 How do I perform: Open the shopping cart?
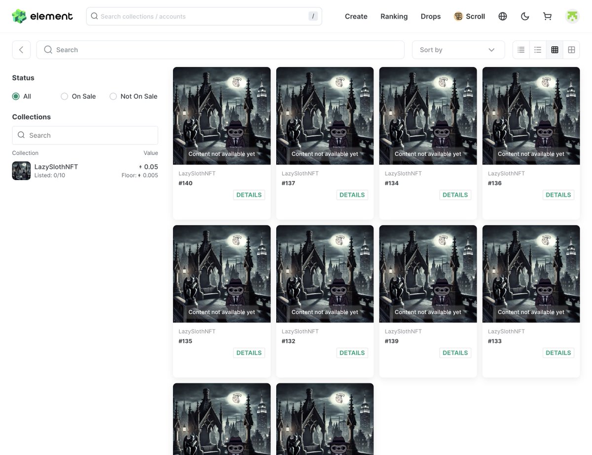(547, 16)
